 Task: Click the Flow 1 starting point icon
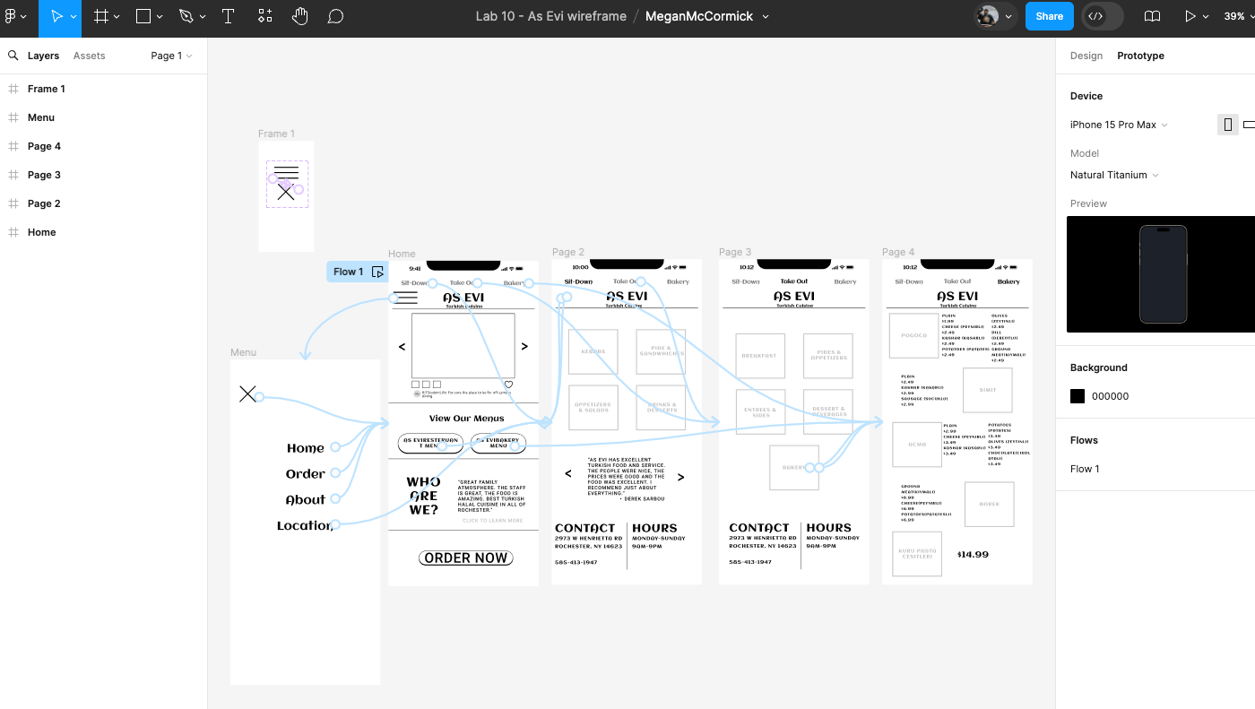pyautogui.click(x=377, y=272)
